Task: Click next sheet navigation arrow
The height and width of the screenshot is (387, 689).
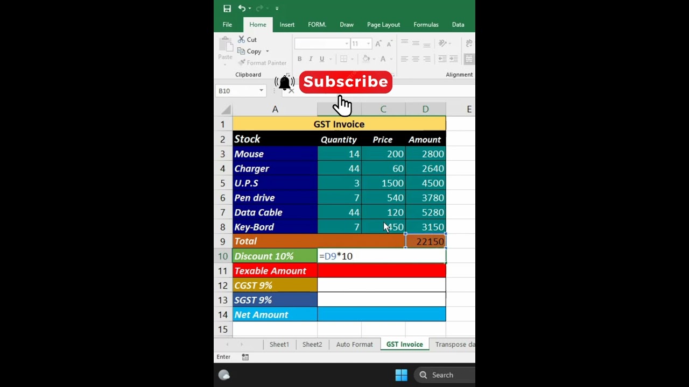Action: tap(241, 345)
